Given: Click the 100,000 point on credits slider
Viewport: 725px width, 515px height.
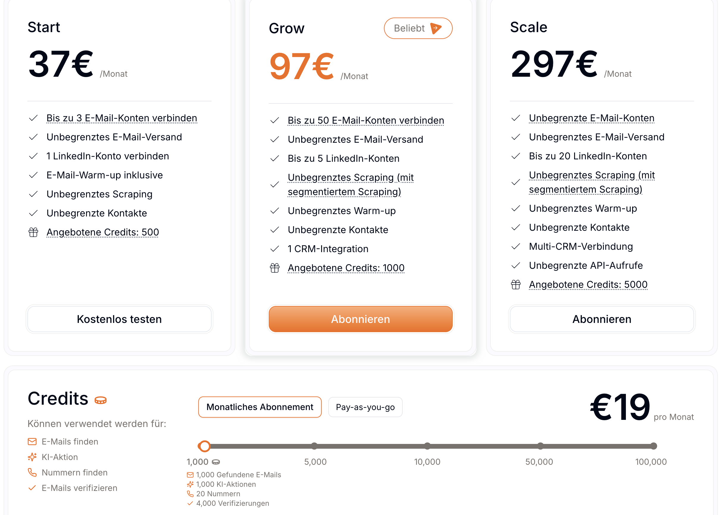Looking at the screenshot, I should point(653,446).
